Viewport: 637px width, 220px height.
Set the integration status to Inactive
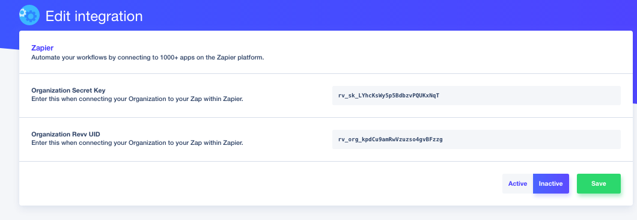(550, 184)
